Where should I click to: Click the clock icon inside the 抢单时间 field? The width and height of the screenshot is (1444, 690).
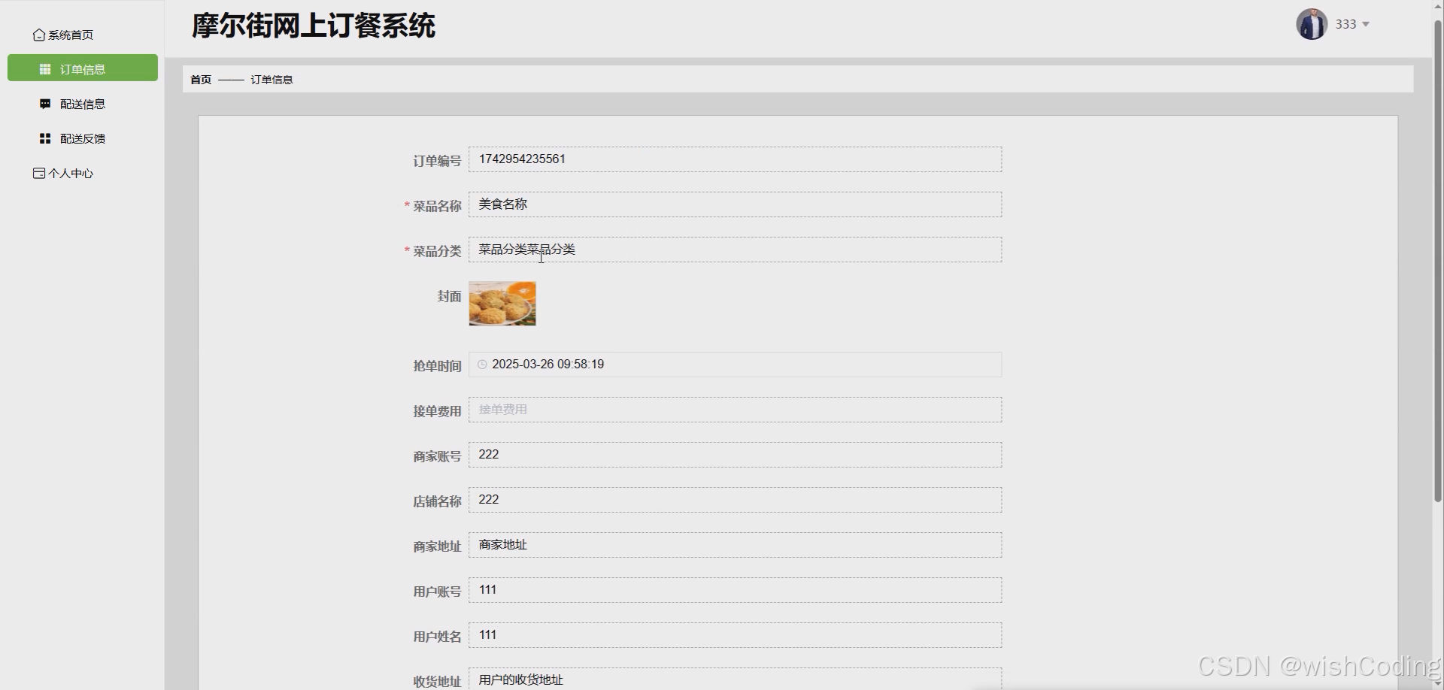point(482,365)
